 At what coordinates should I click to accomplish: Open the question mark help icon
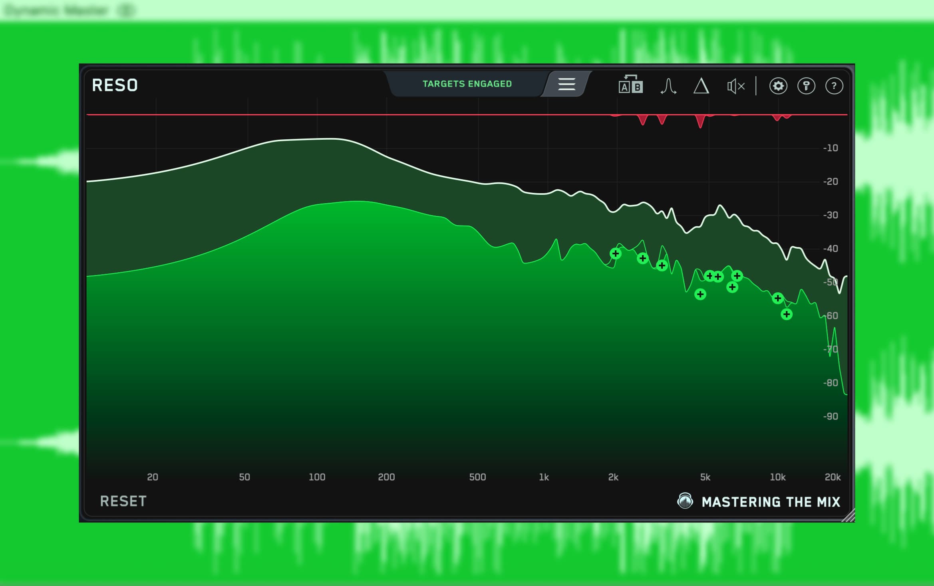[x=834, y=86]
